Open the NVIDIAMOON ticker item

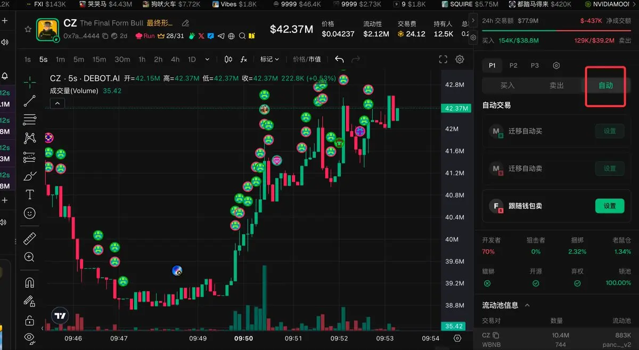click(608, 4)
